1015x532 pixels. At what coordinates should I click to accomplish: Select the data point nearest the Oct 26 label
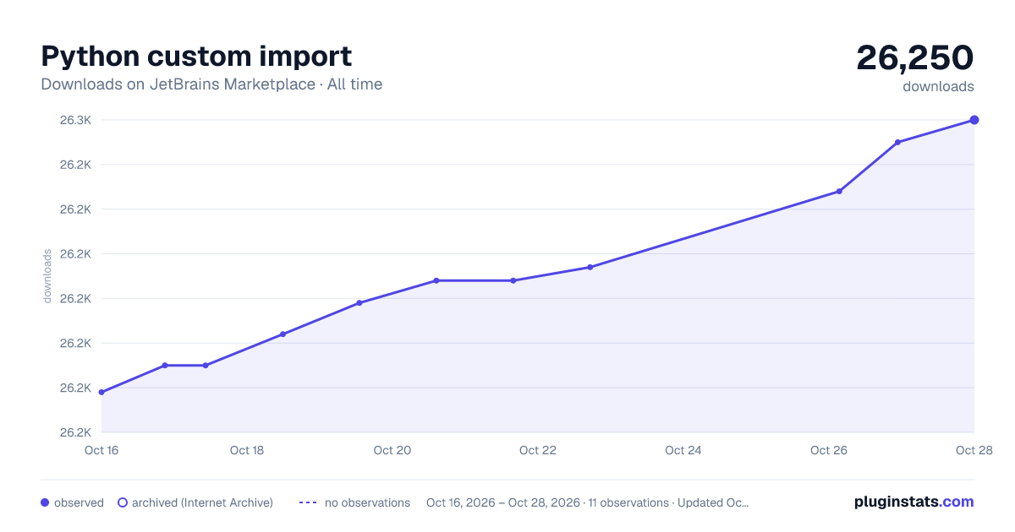[x=839, y=191]
